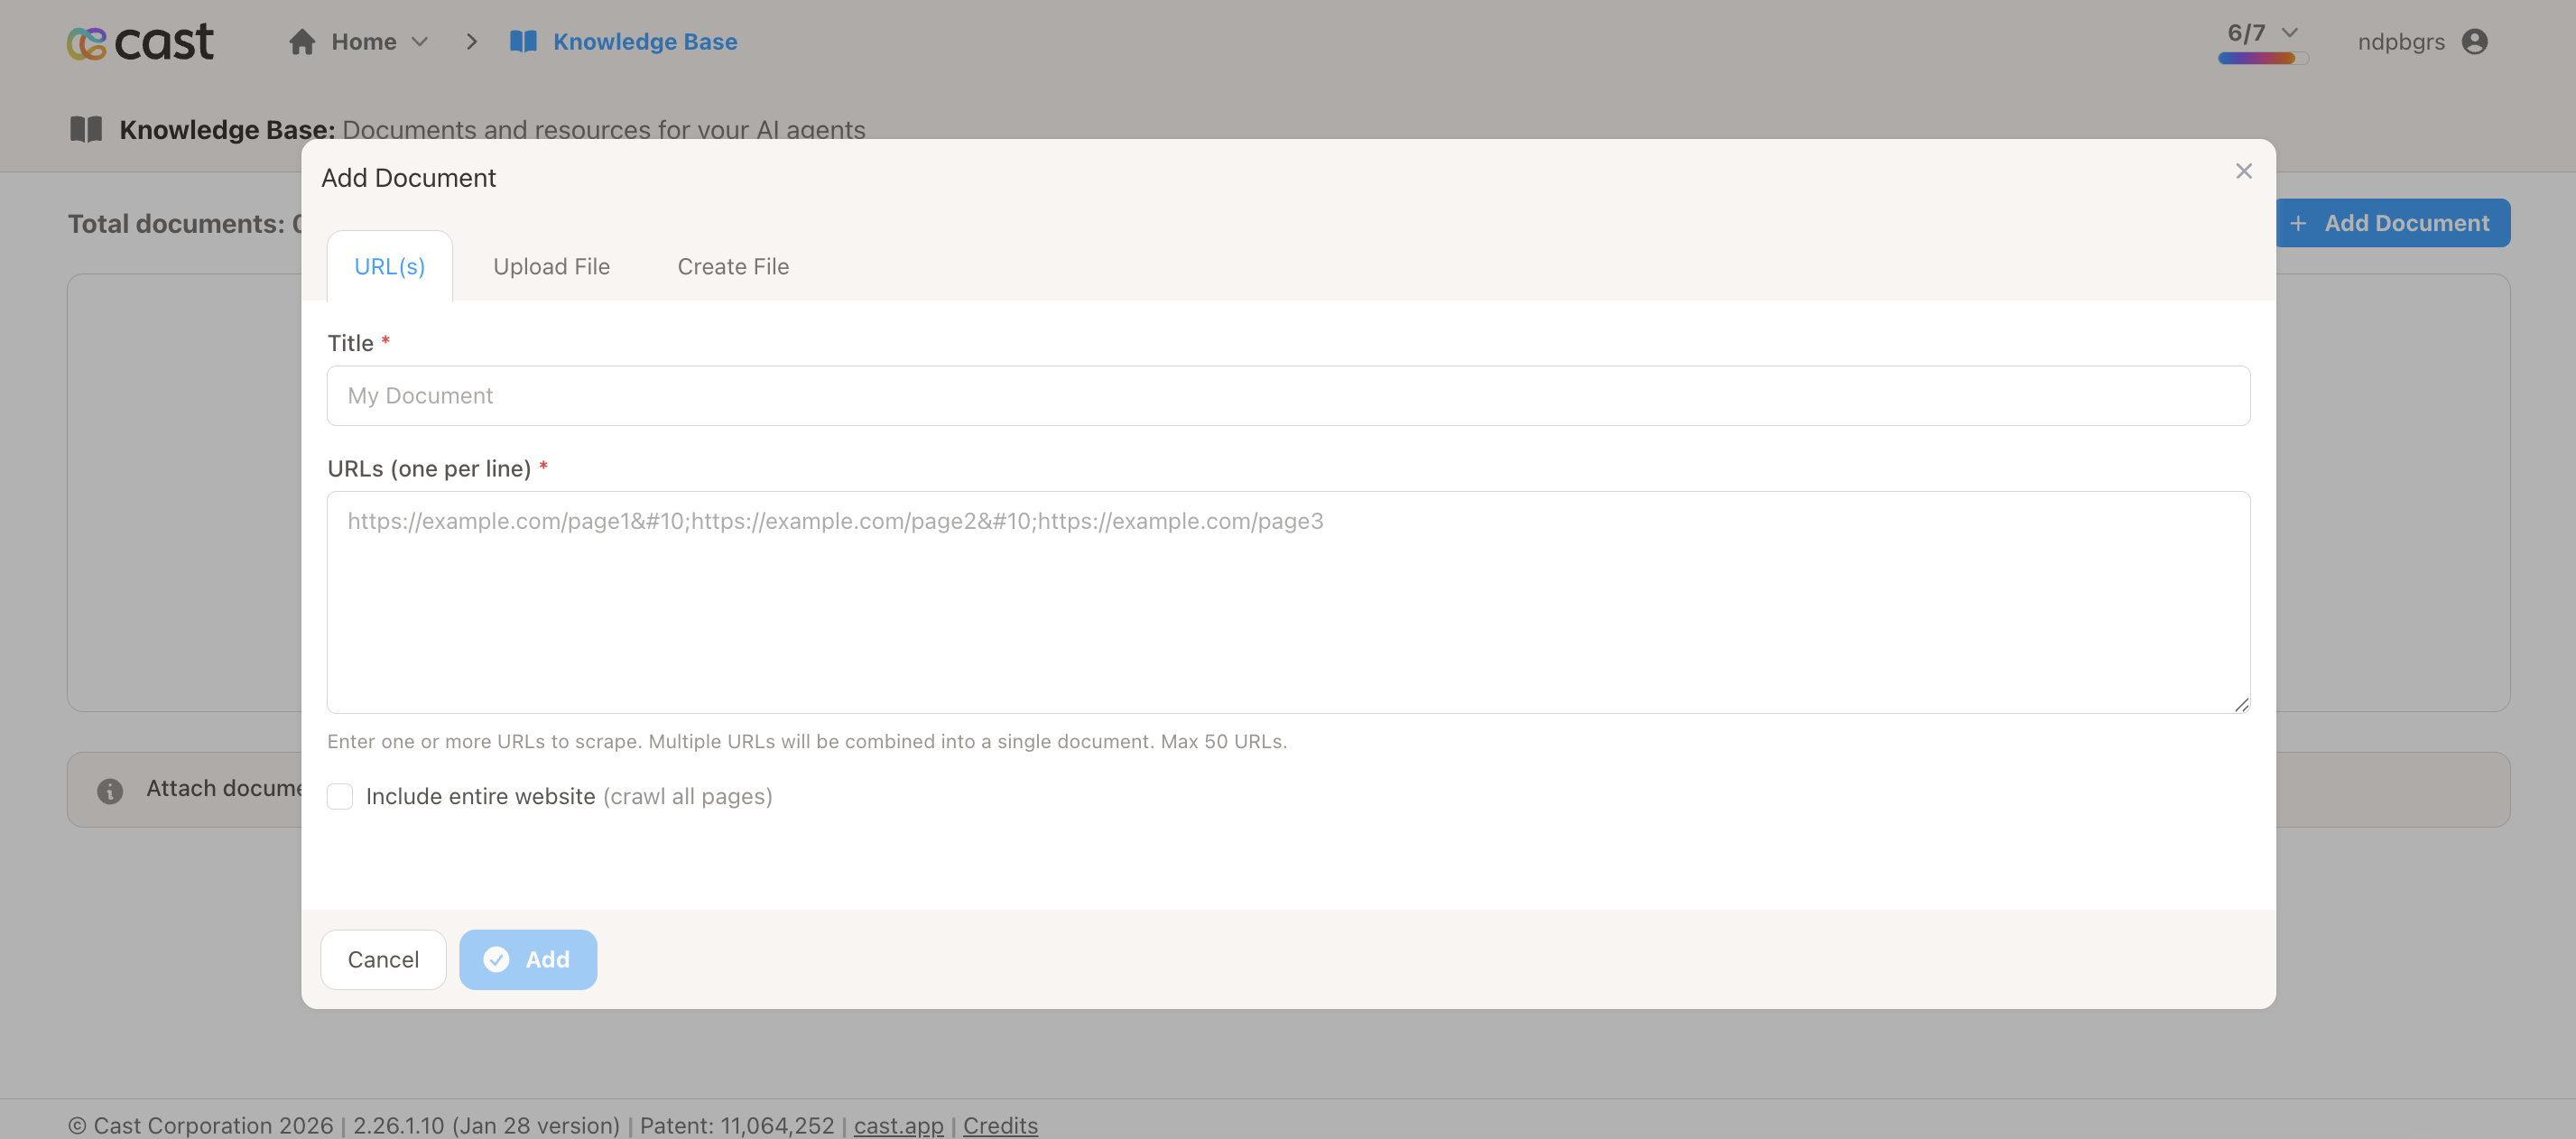Close the Add Document dialog with X
The height and width of the screenshot is (1139, 2576).
point(2243,171)
